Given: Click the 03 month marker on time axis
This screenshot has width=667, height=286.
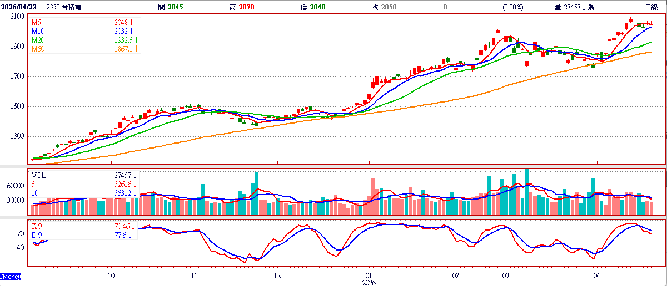Looking at the screenshot, I should (506, 275).
